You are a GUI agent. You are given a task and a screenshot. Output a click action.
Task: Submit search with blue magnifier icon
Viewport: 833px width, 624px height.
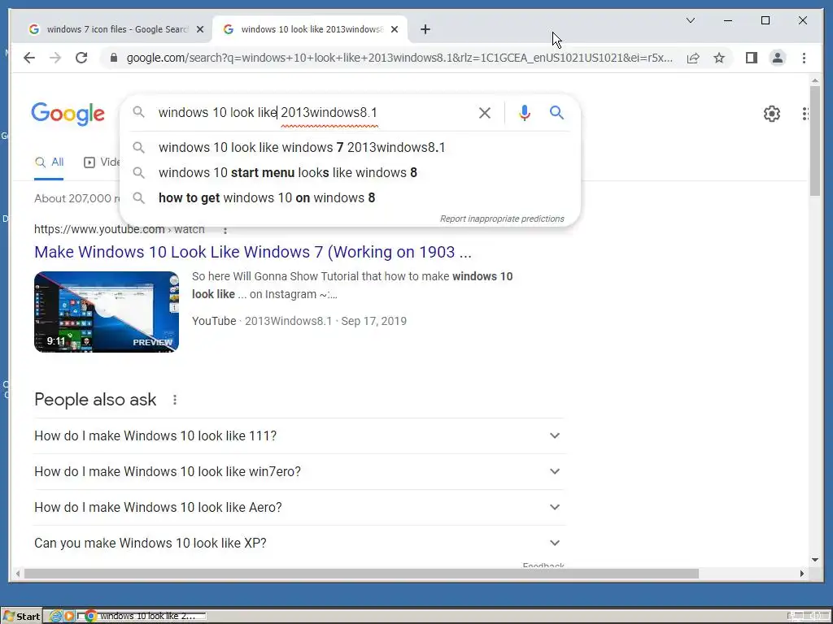point(556,112)
